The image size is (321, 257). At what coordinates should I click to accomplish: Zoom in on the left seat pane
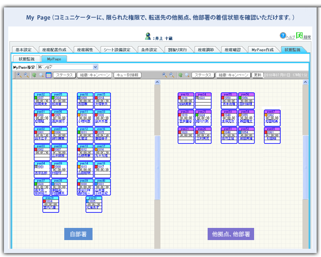(x=19, y=75)
